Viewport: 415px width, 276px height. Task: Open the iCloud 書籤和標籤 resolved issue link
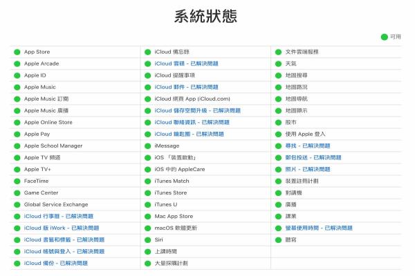[64, 240]
